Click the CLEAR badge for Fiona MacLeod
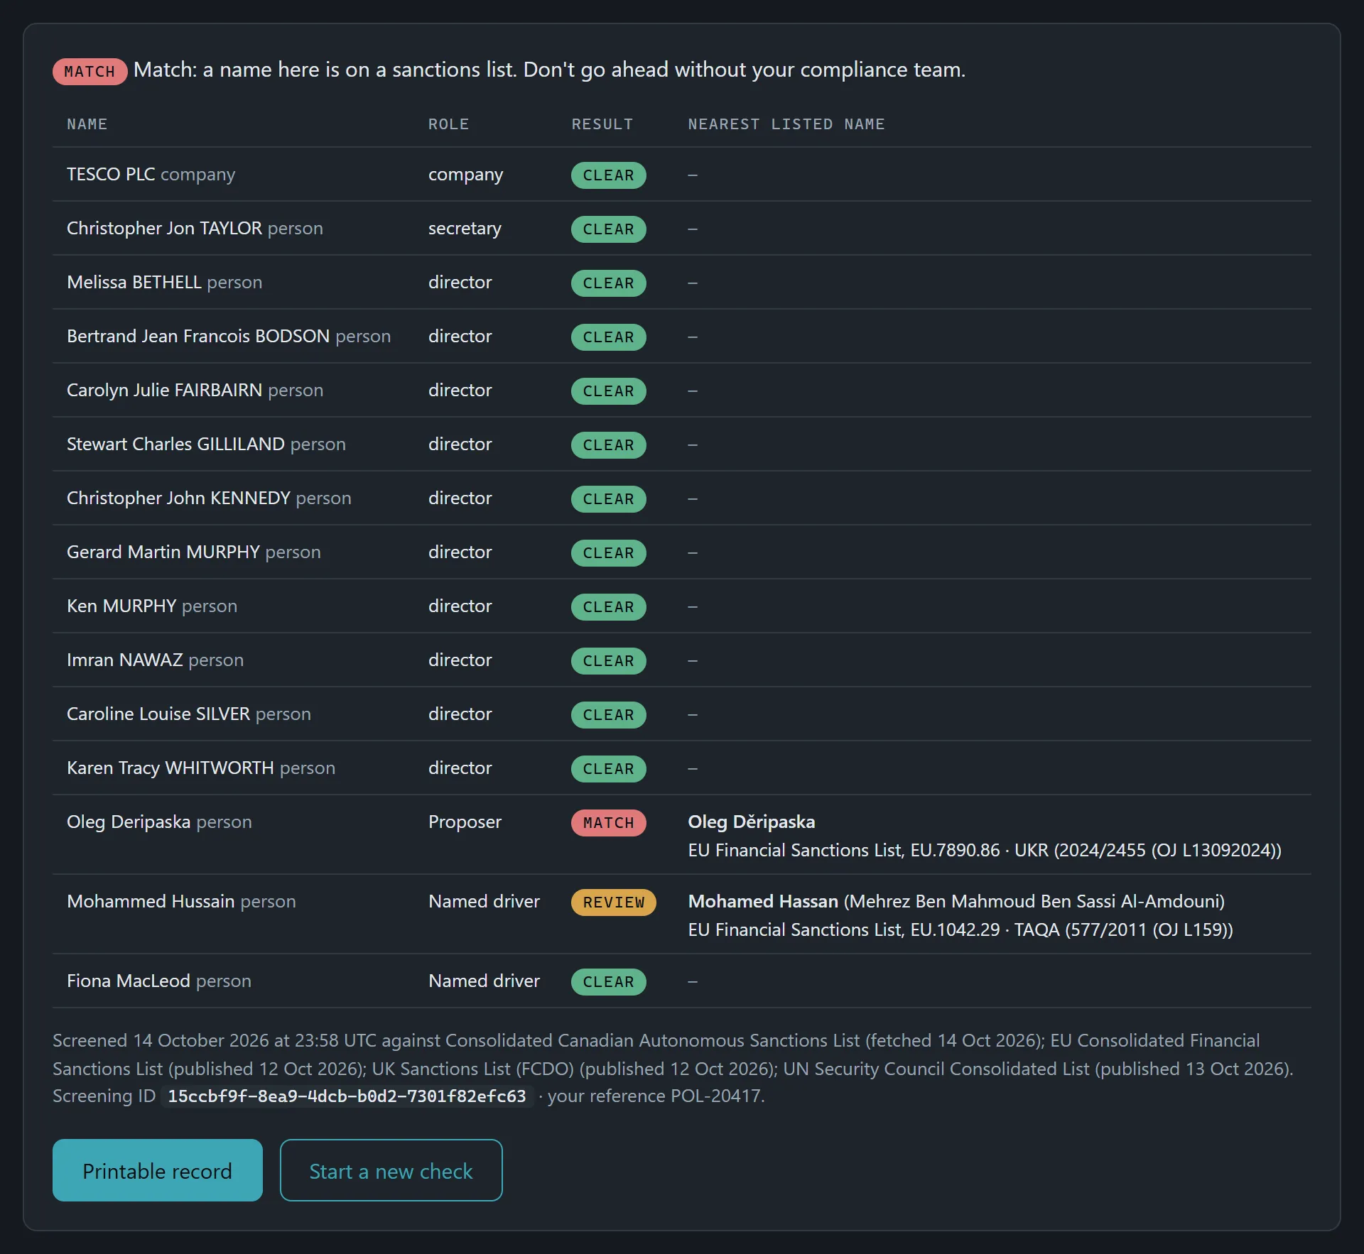Image resolution: width=1364 pixels, height=1254 pixels. click(x=609, y=982)
